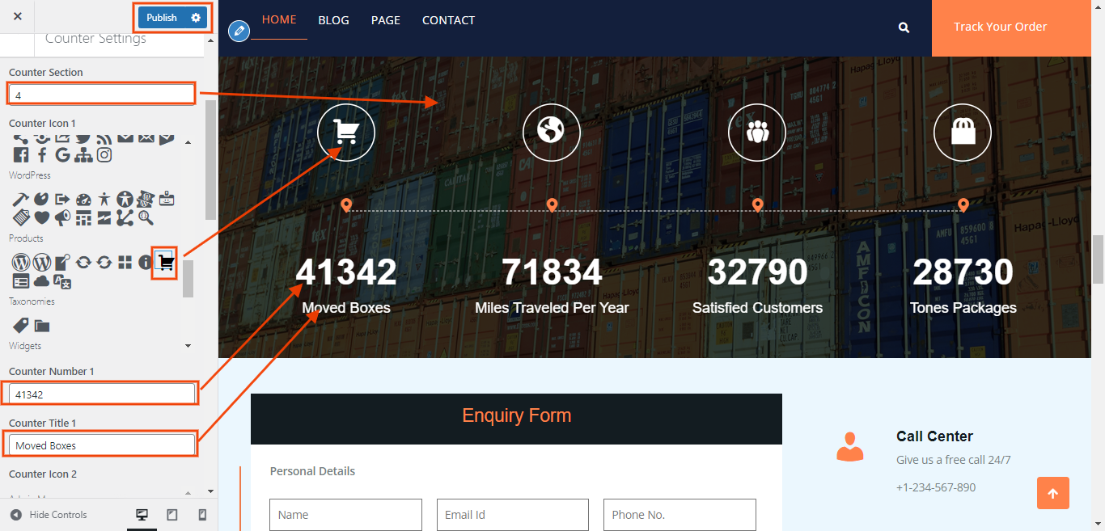Switch to desktop preview mode
This screenshot has width=1105, height=531.
coord(142,515)
